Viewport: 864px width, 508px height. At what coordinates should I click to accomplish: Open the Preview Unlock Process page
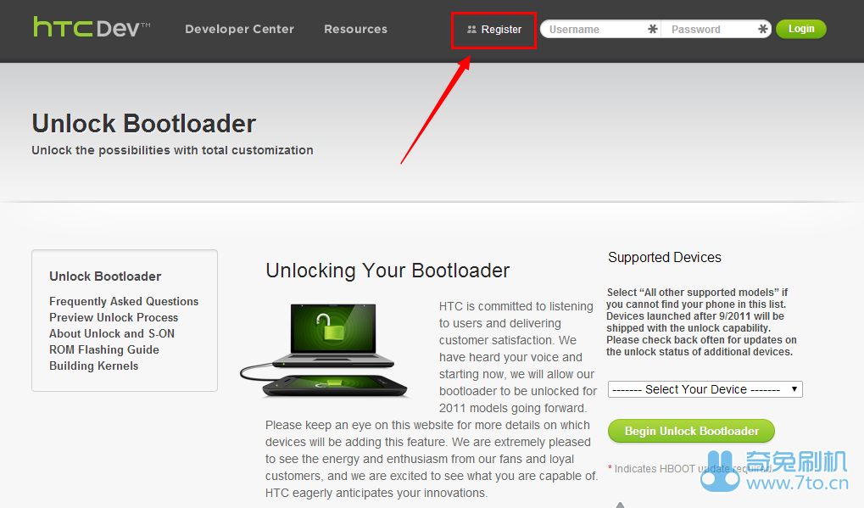(113, 317)
